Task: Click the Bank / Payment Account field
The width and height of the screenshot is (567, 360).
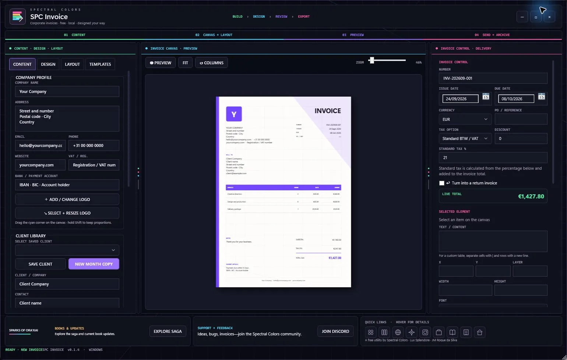Action: (67, 185)
